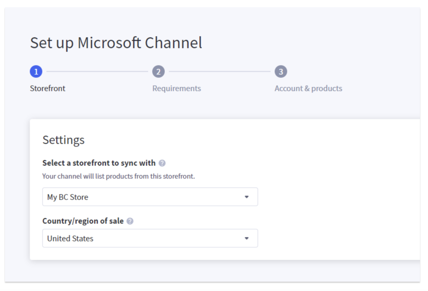The height and width of the screenshot is (291, 428).
Task: Select the Requirements step label
Action: 177,88
